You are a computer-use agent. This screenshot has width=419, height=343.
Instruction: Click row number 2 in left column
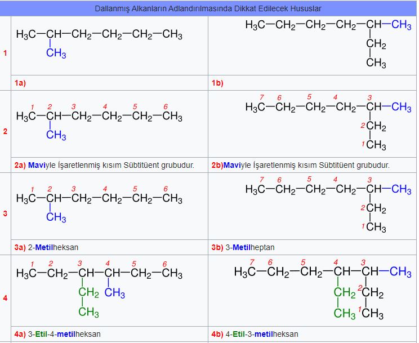[6, 131]
